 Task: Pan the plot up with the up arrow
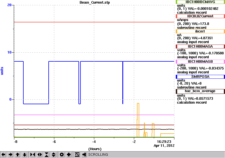pyautogui.click(x=17, y=155)
